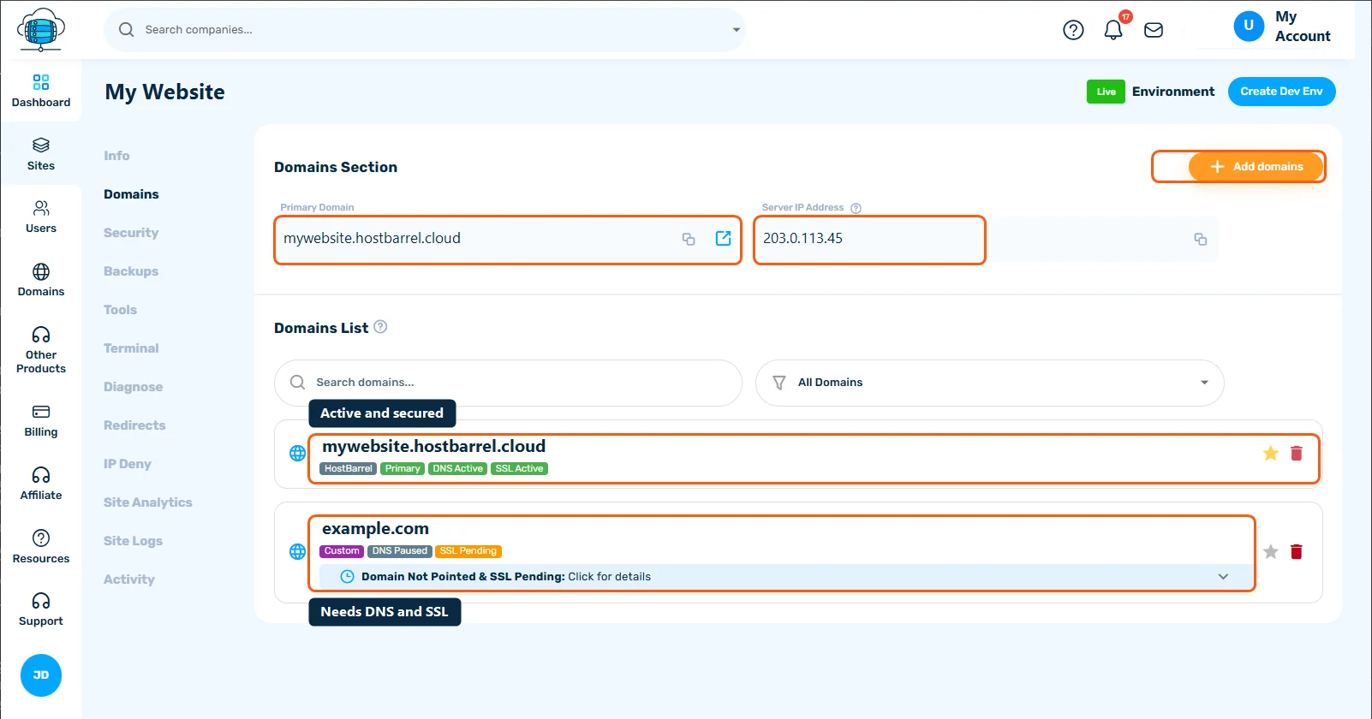Open the Dashboard sidebar item
Viewport: 1372px width, 719px height.
(x=40, y=91)
